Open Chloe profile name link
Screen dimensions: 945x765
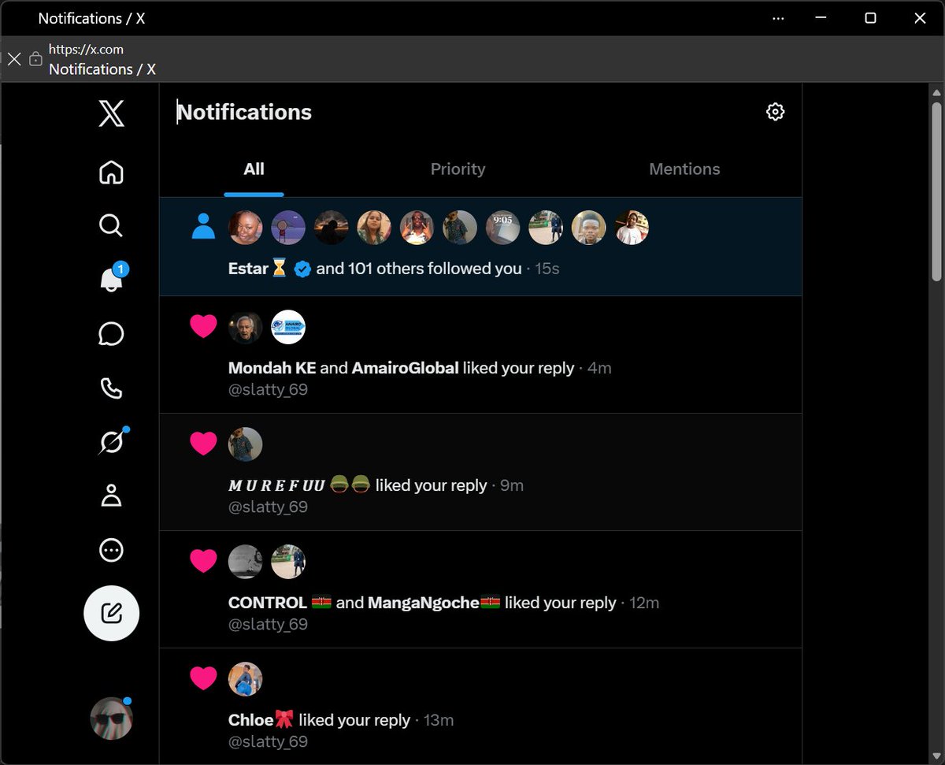pos(251,720)
